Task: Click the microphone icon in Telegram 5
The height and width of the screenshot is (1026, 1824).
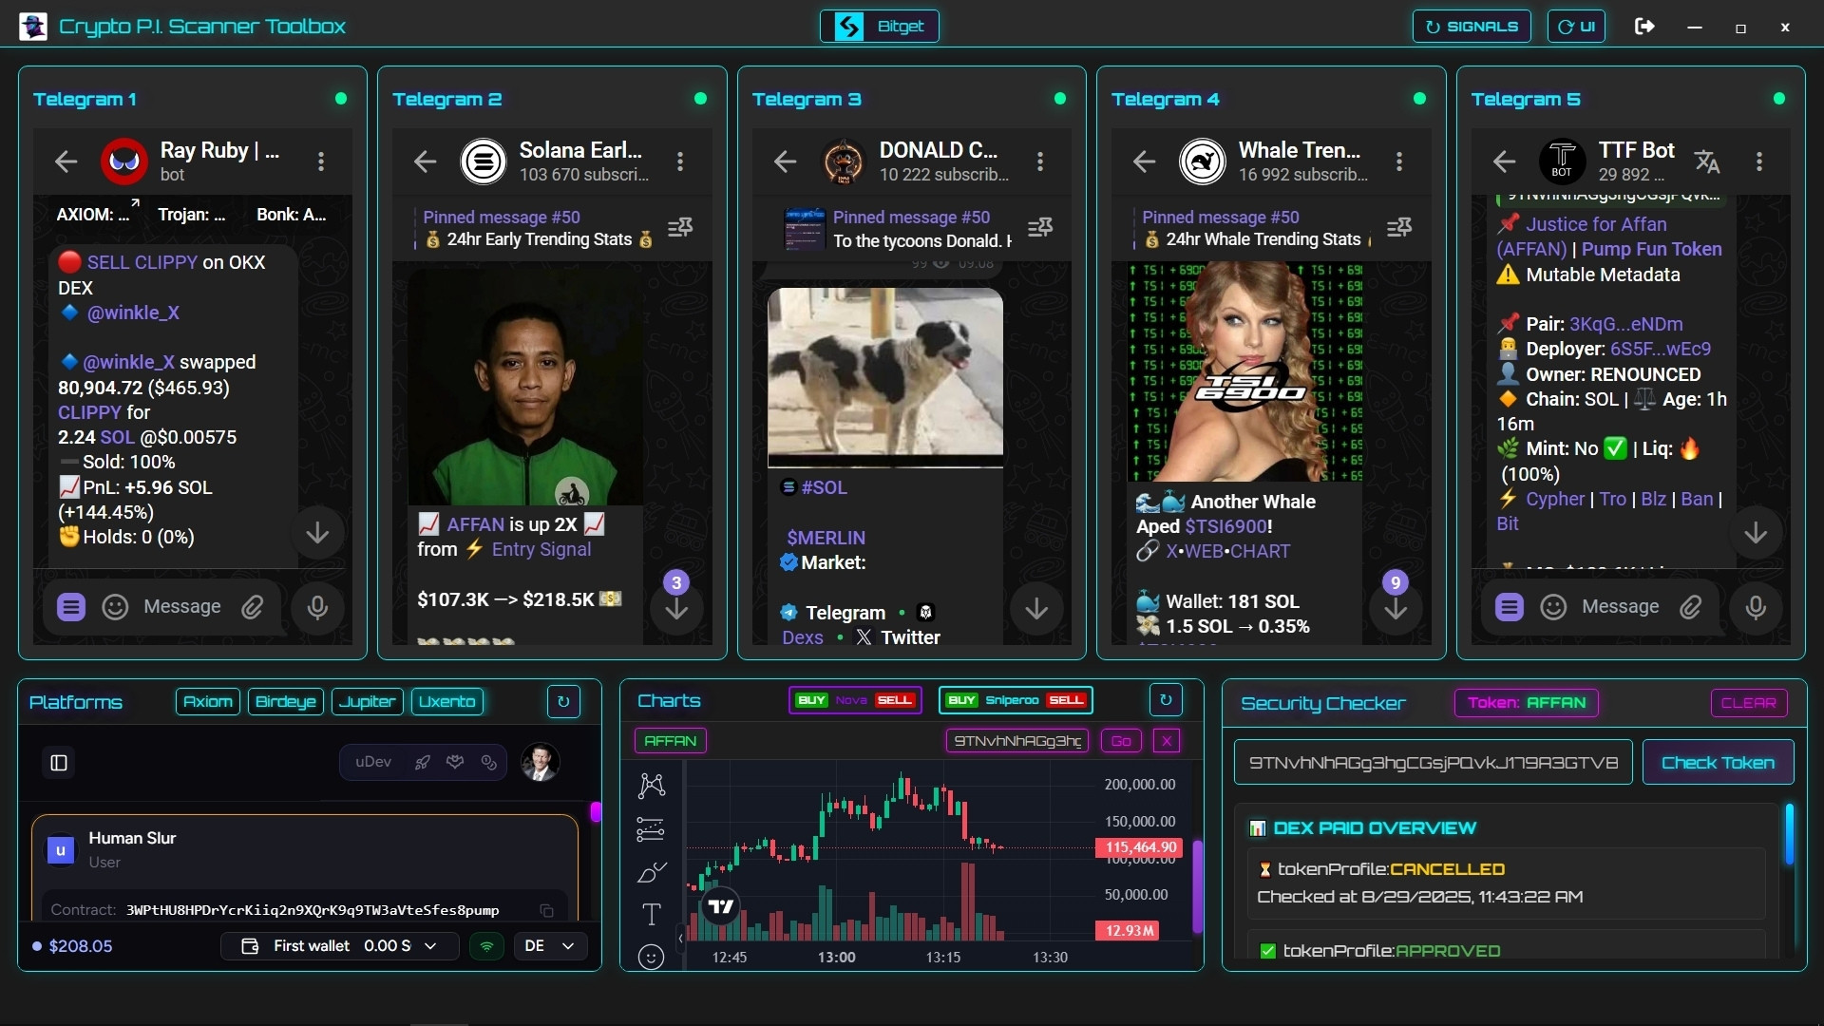Action: click(1756, 606)
